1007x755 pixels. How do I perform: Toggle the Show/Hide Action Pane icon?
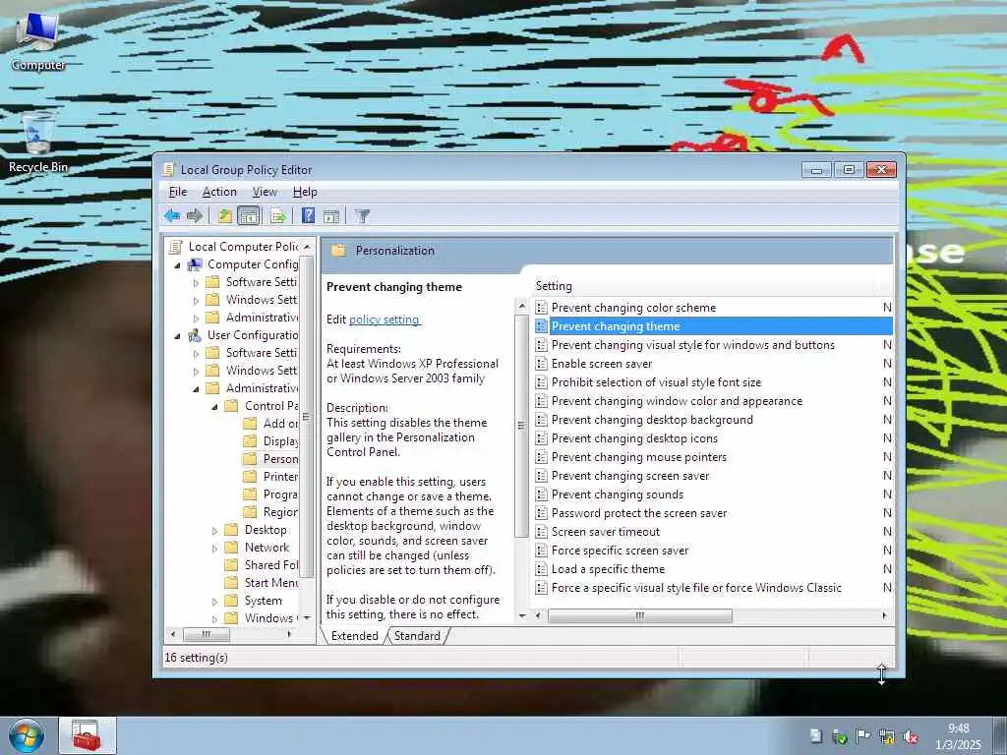(331, 215)
